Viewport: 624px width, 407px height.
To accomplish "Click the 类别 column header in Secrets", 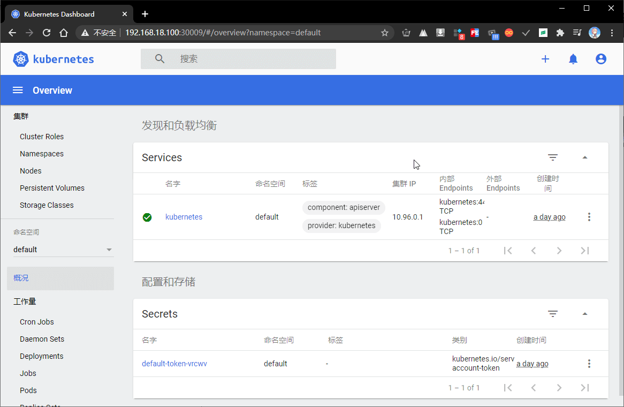I will tap(460, 340).
